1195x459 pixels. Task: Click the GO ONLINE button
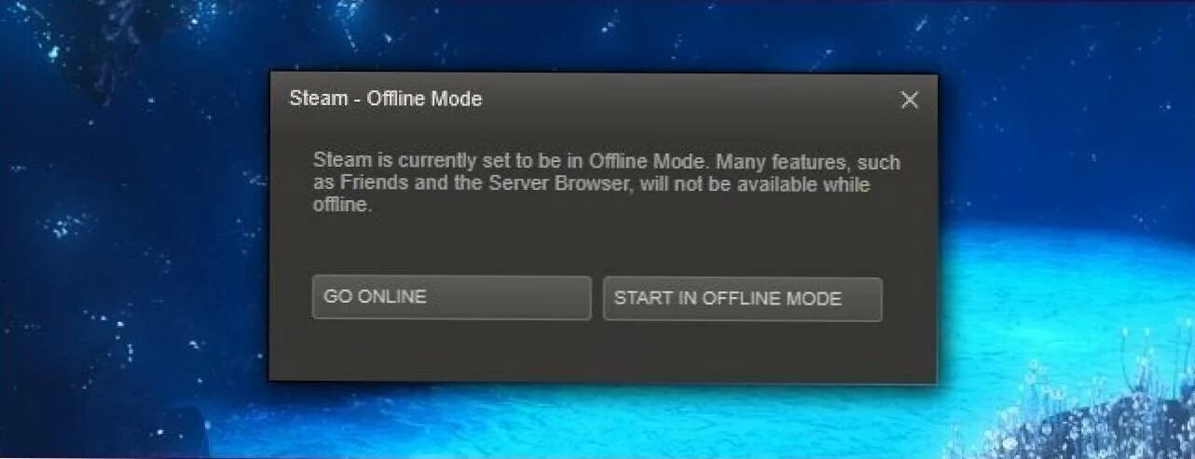(x=451, y=298)
